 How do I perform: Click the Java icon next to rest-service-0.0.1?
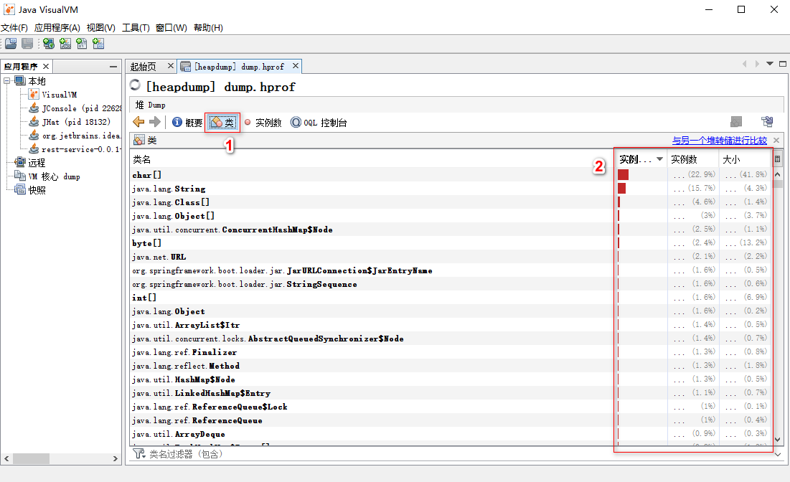[x=34, y=148]
